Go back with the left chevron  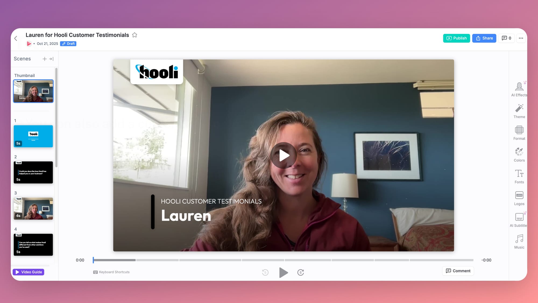[x=16, y=38]
